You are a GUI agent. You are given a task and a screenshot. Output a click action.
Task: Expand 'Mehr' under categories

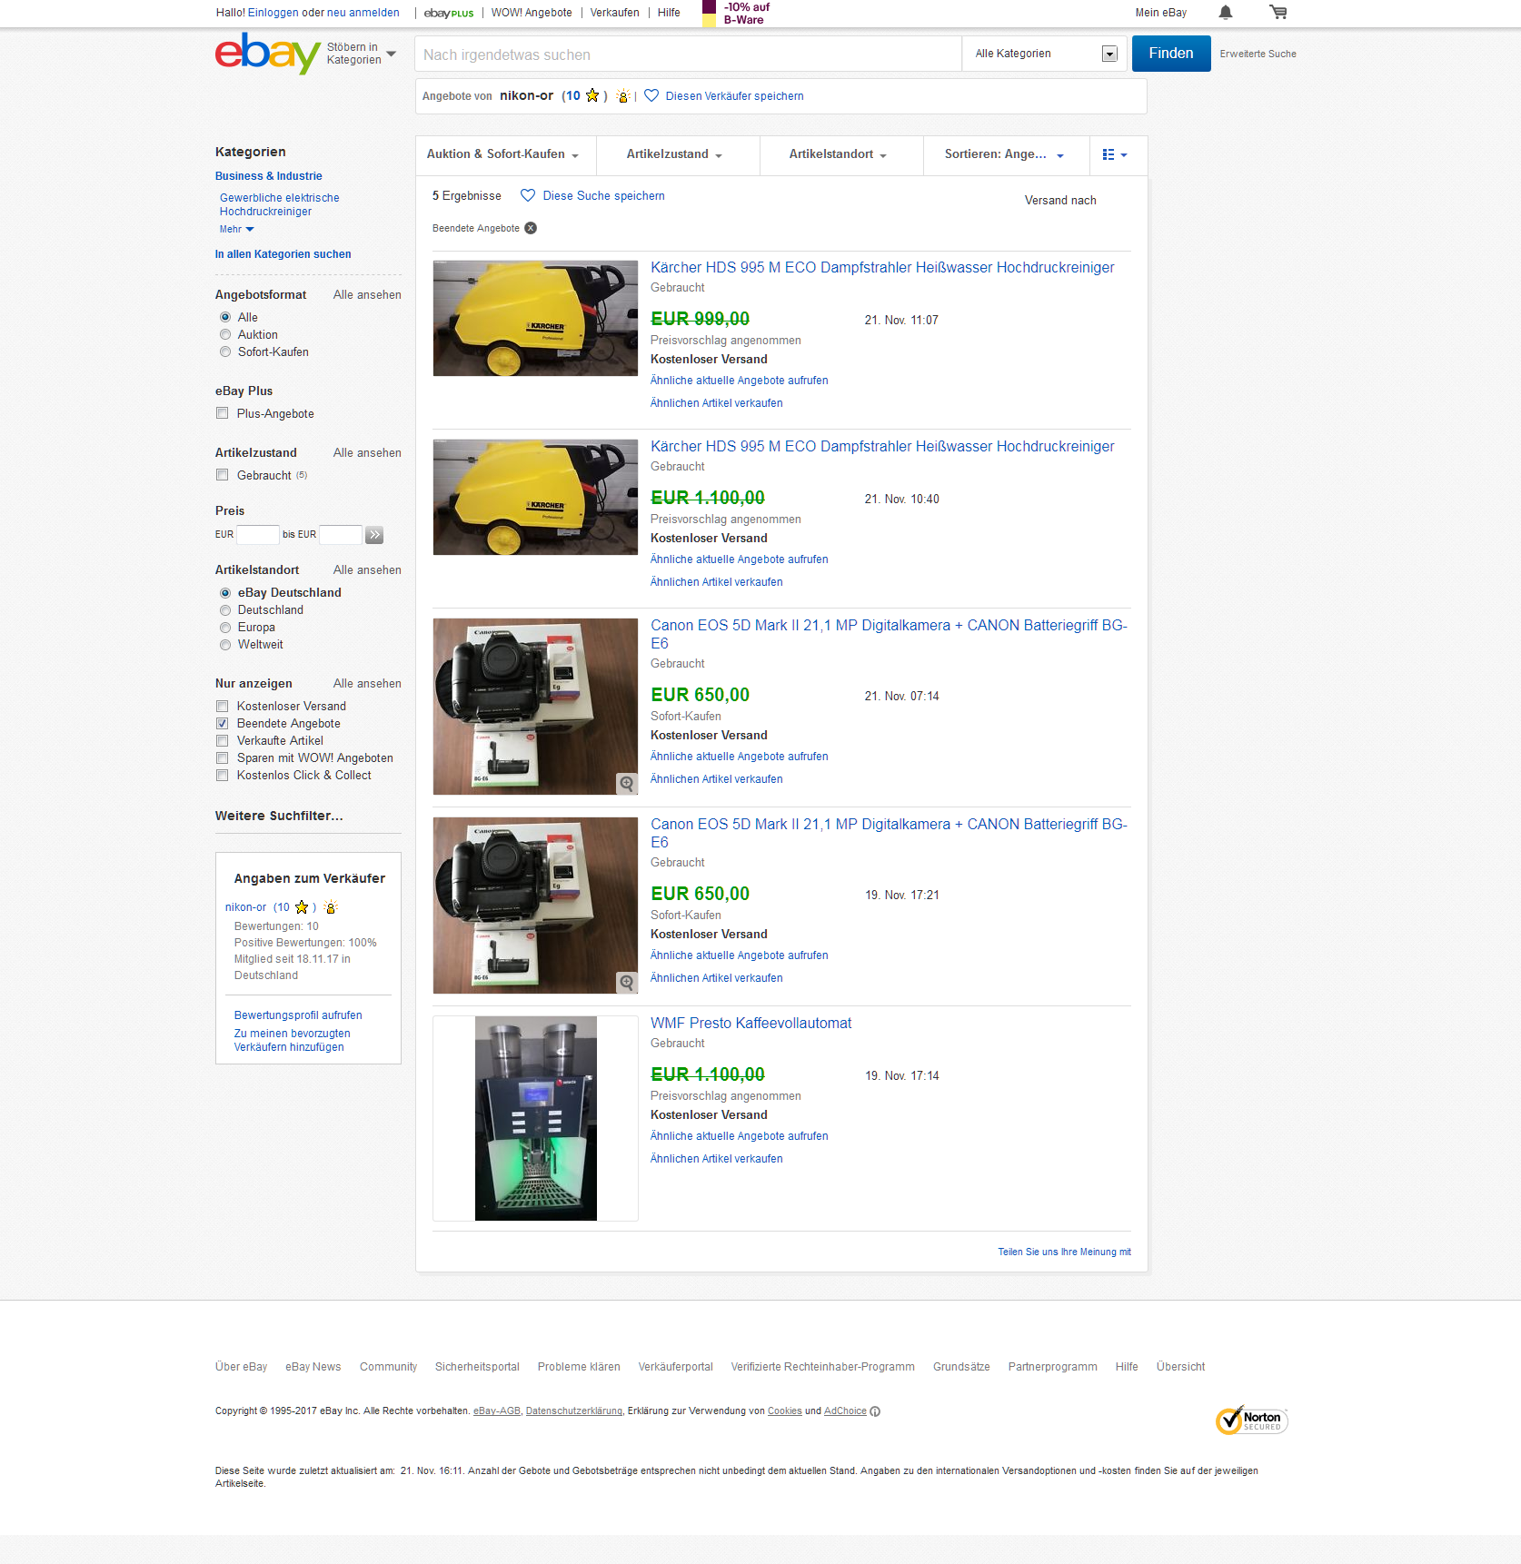[237, 230]
